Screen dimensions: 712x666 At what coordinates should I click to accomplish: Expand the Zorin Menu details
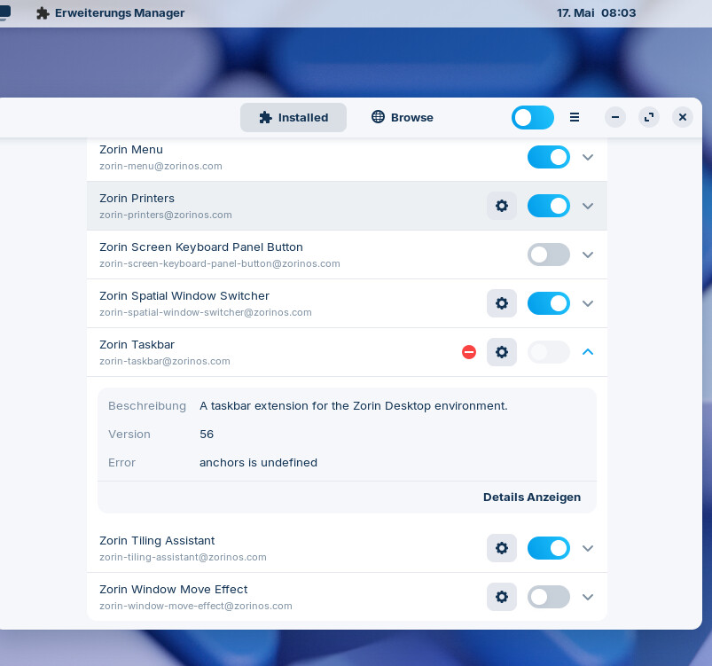(588, 157)
